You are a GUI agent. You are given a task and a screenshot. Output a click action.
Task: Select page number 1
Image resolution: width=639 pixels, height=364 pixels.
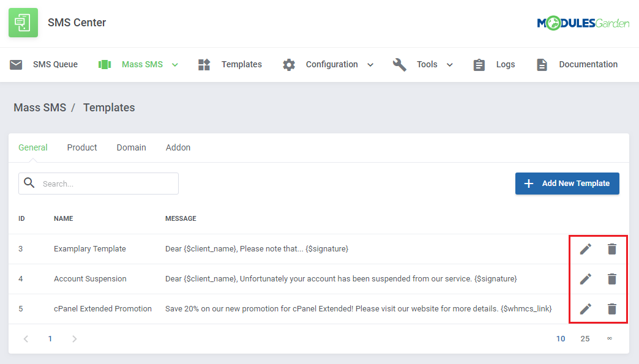[x=50, y=339]
